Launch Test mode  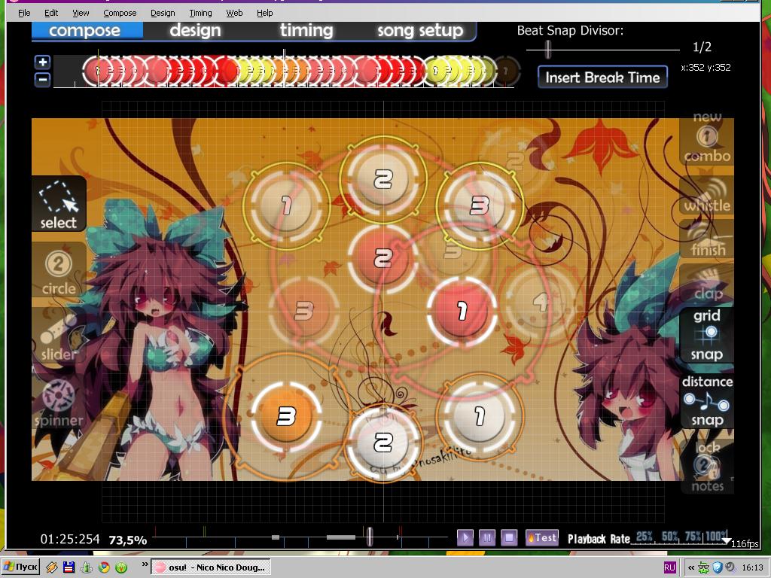click(542, 537)
